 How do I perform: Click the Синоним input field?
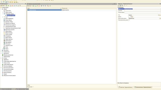pyautogui.click(x=143, y=10)
